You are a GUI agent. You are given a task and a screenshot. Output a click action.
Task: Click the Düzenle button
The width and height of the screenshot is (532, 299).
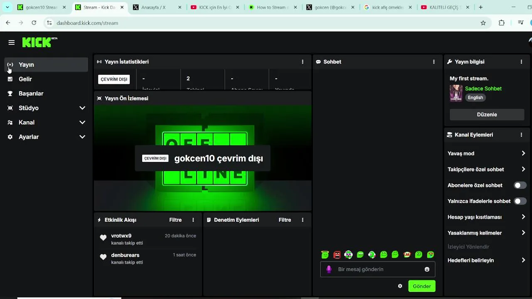tap(487, 115)
